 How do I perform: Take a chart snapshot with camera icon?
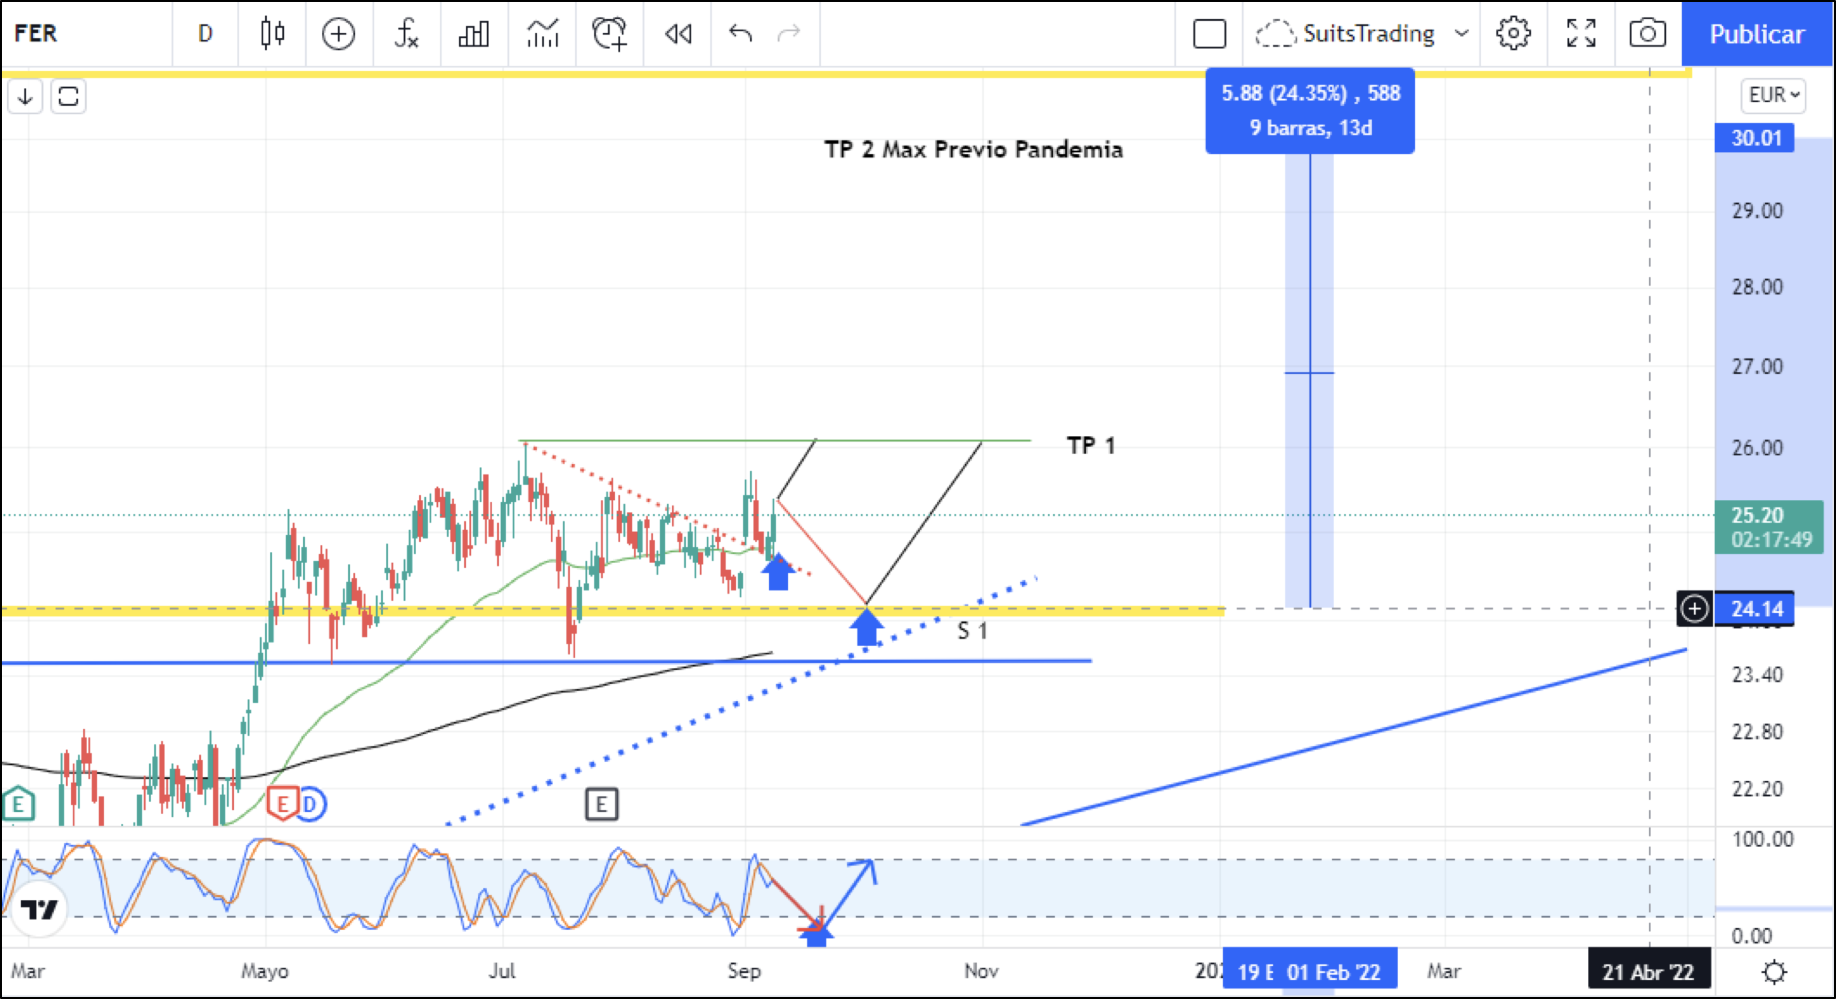pos(1647,33)
